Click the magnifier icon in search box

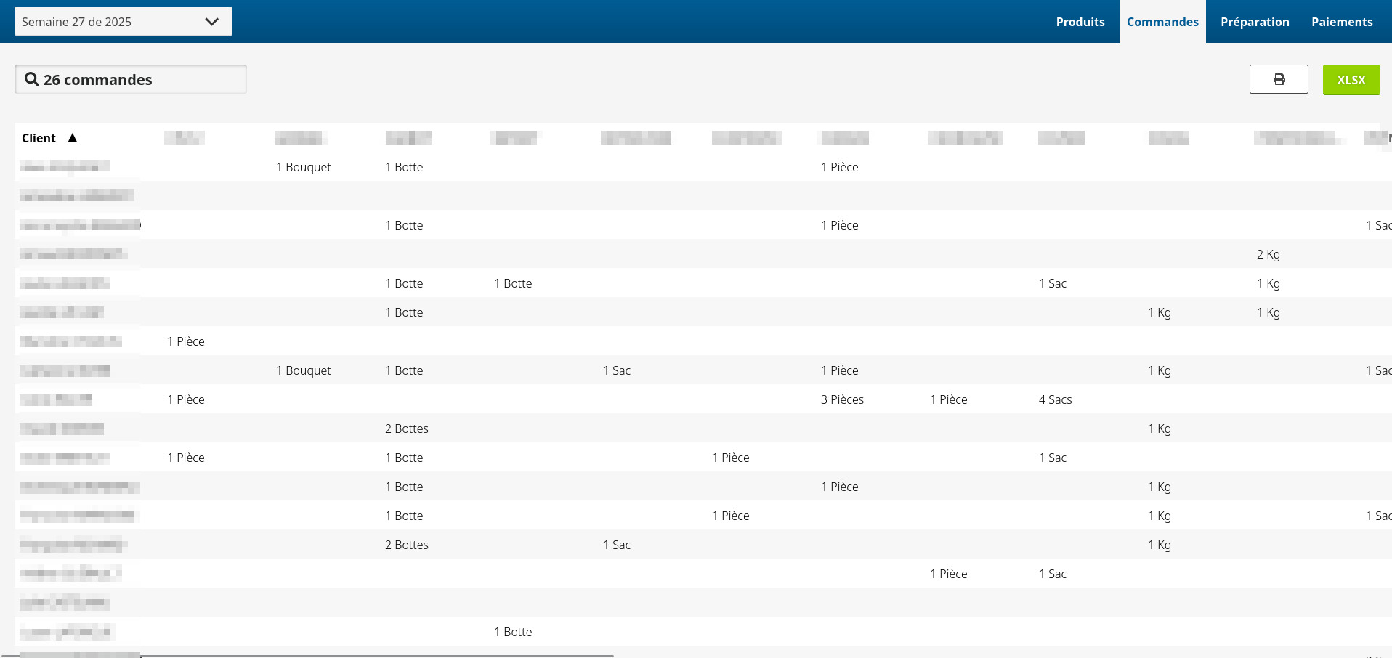(31, 79)
